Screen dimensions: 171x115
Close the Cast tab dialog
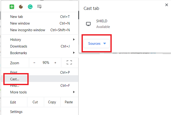pos(167,5)
